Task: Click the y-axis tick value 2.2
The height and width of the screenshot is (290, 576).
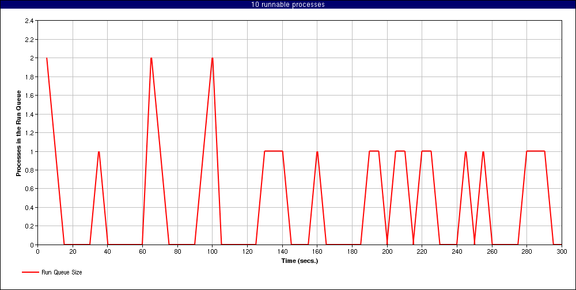Action: pos(29,39)
